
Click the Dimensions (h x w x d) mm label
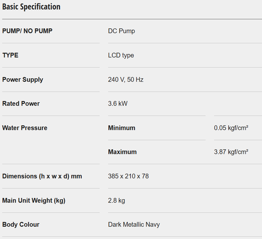coord(42,176)
